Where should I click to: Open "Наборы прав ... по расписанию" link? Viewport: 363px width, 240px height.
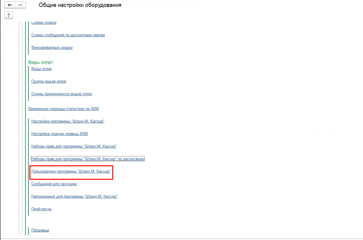click(x=88, y=159)
